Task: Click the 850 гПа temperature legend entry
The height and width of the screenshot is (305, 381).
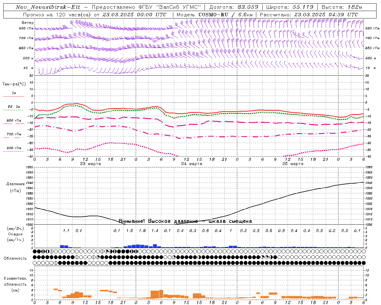Action: [14, 121]
